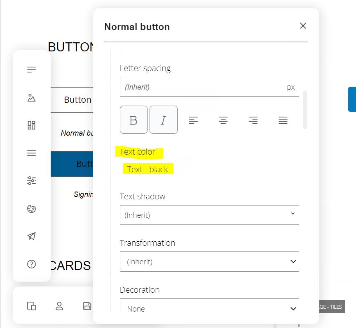Click the Letter spacing label
Image resolution: width=356 pixels, height=328 pixels.
point(145,68)
